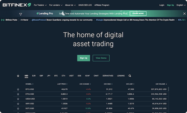This screenshot has width=187, height=113.
Task: Switch to the LENDING tab
Action: 121,76
